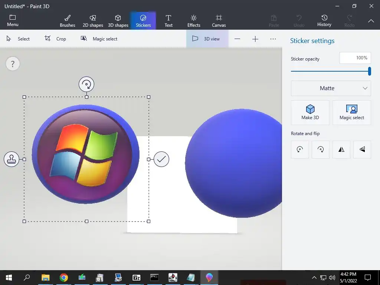380x285 pixels.
Task: Open the Menu folder button
Action: [x=13, y=21]
